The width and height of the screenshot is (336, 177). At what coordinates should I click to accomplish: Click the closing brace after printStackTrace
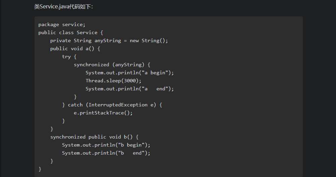pos(63,121)
